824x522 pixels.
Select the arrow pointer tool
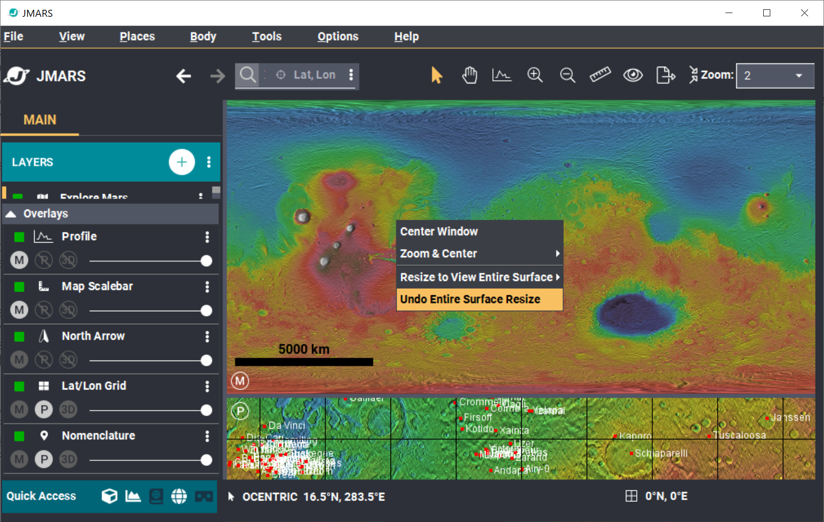point(437,75)
